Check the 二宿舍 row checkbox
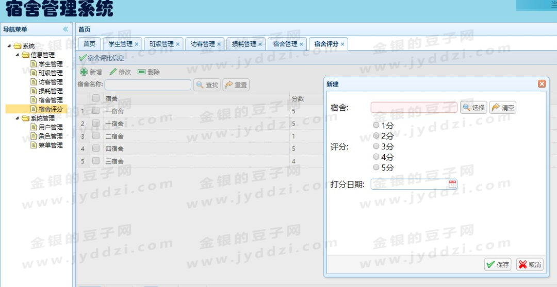 [96, 136]
